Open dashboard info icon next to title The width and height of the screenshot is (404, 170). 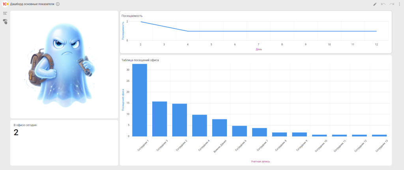coord(58,4)
